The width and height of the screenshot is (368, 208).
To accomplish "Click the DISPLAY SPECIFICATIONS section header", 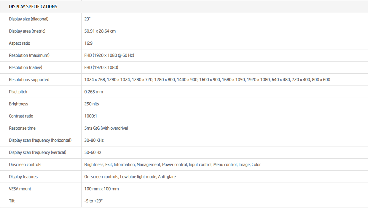I will click(33, 7).
